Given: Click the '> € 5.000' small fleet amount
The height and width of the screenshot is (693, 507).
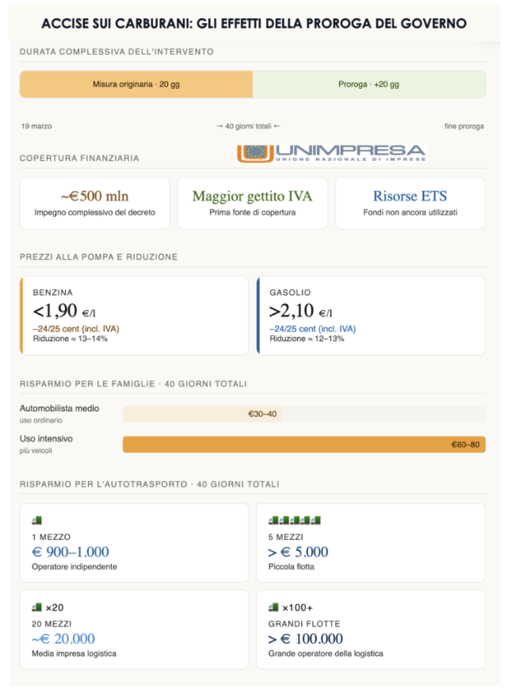Looking at the screenshot, I should click(298, 552).
